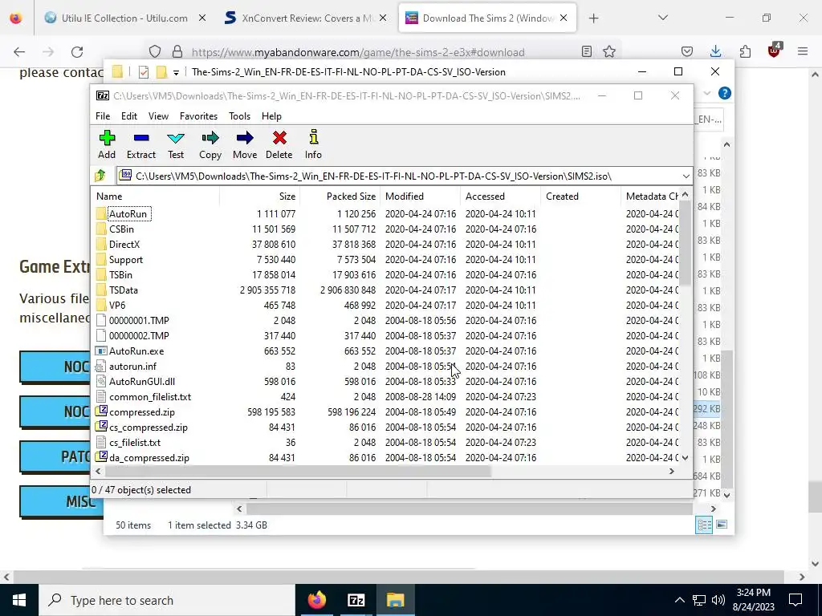
Task: Switch Explorer to details view
Action: point(704,525)
